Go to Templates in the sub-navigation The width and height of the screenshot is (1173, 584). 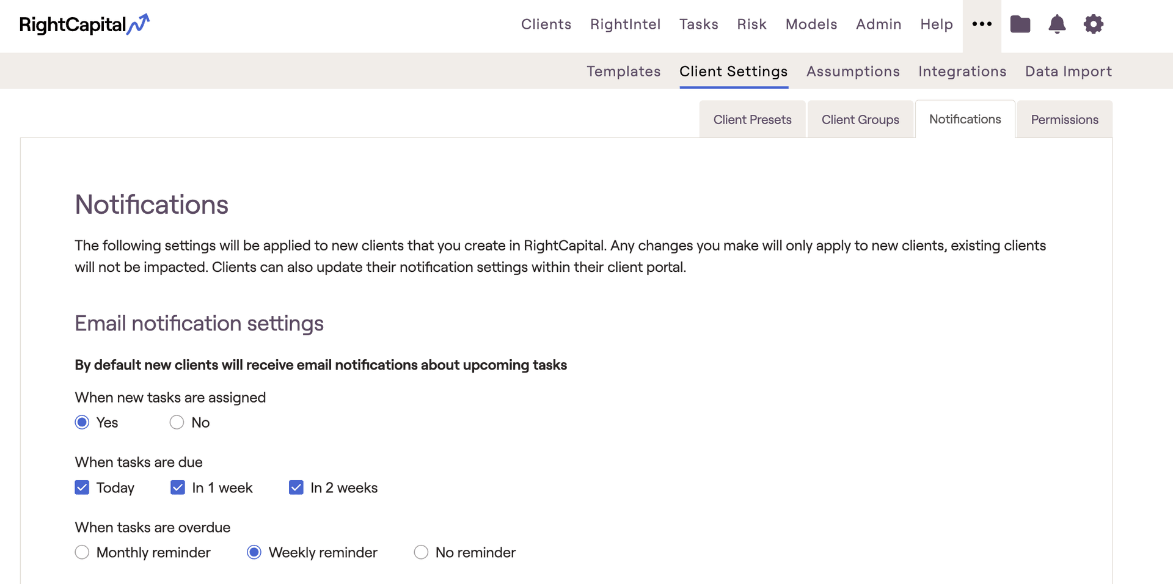[623, 71]
